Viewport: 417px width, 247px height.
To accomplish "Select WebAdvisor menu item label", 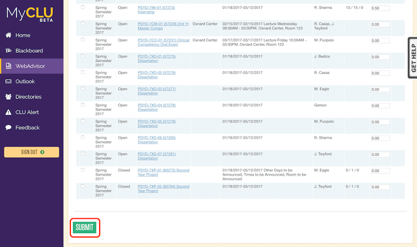I will [30, 66].
